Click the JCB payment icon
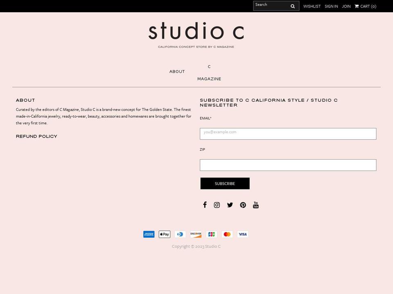Screen dimensions: 393x294 pyautogui.click(x=212, y=234)
